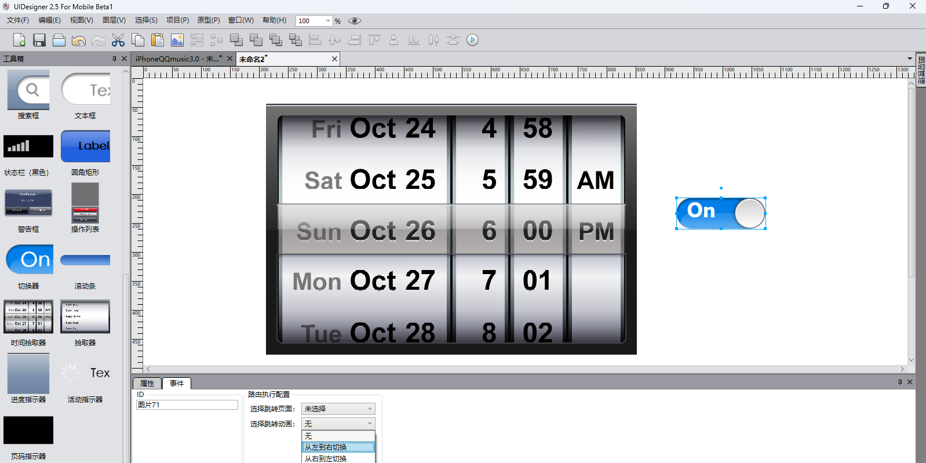
Task: Choose 从左到右切换 from the animation list
Action: (338, 447)
